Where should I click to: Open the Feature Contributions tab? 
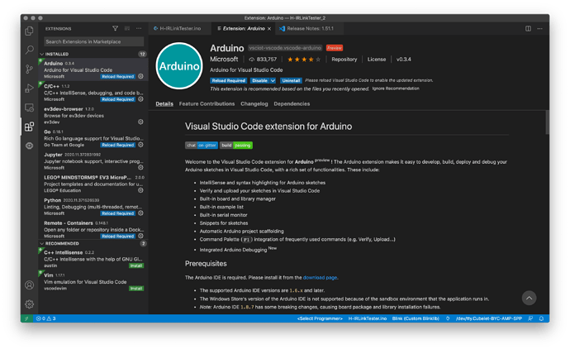click(207, 103)
